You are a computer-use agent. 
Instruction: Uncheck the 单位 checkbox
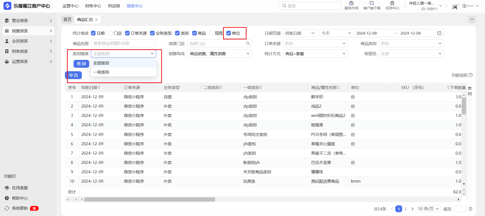click(229, 33)
